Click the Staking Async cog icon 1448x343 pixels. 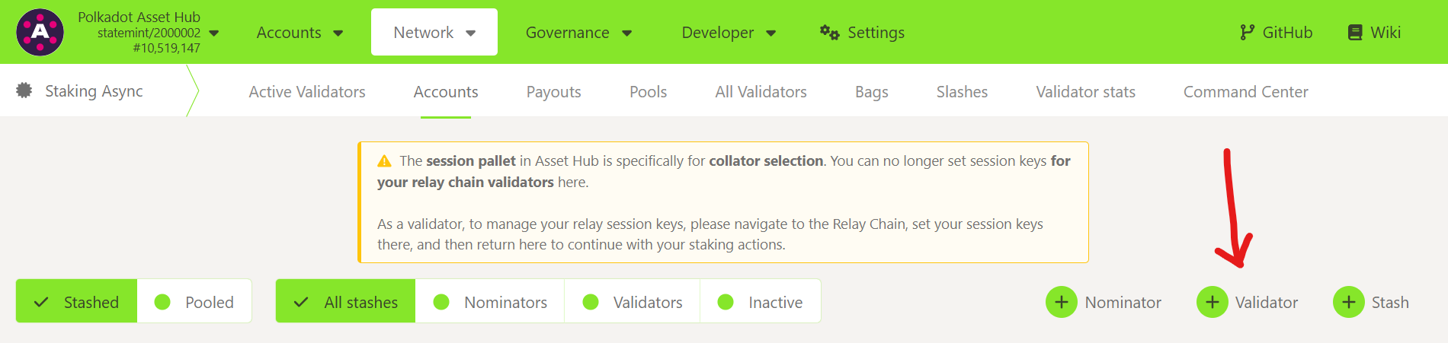(24, 91)
